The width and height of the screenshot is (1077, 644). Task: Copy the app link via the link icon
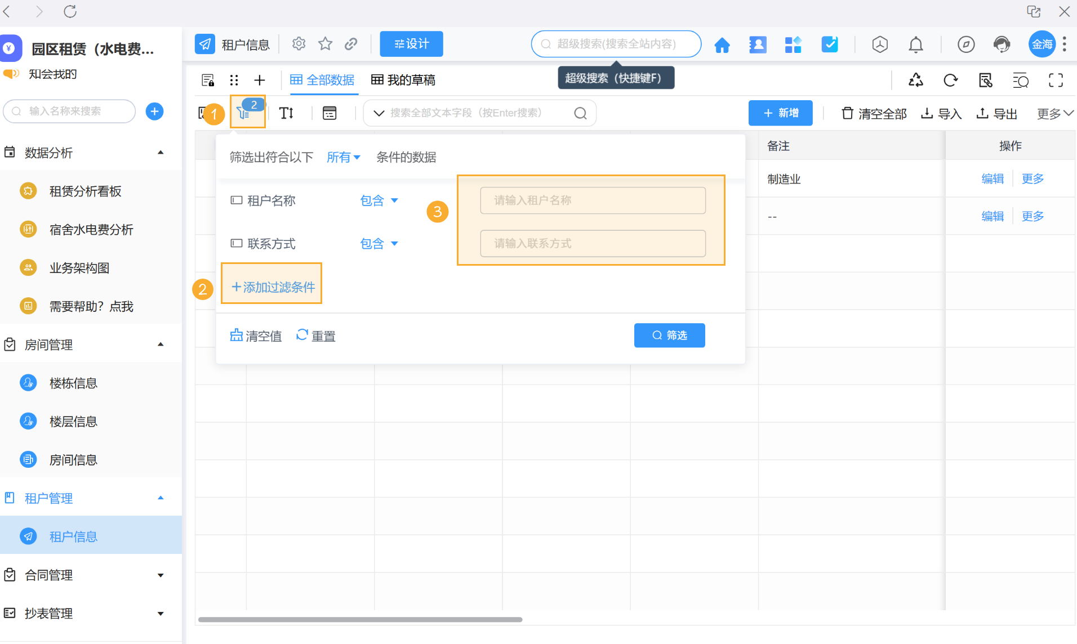(x=351, y=43)
